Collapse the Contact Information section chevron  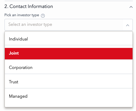(131, 7)
